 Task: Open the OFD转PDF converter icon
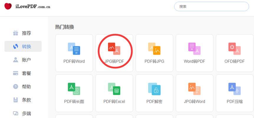point(235,49)
